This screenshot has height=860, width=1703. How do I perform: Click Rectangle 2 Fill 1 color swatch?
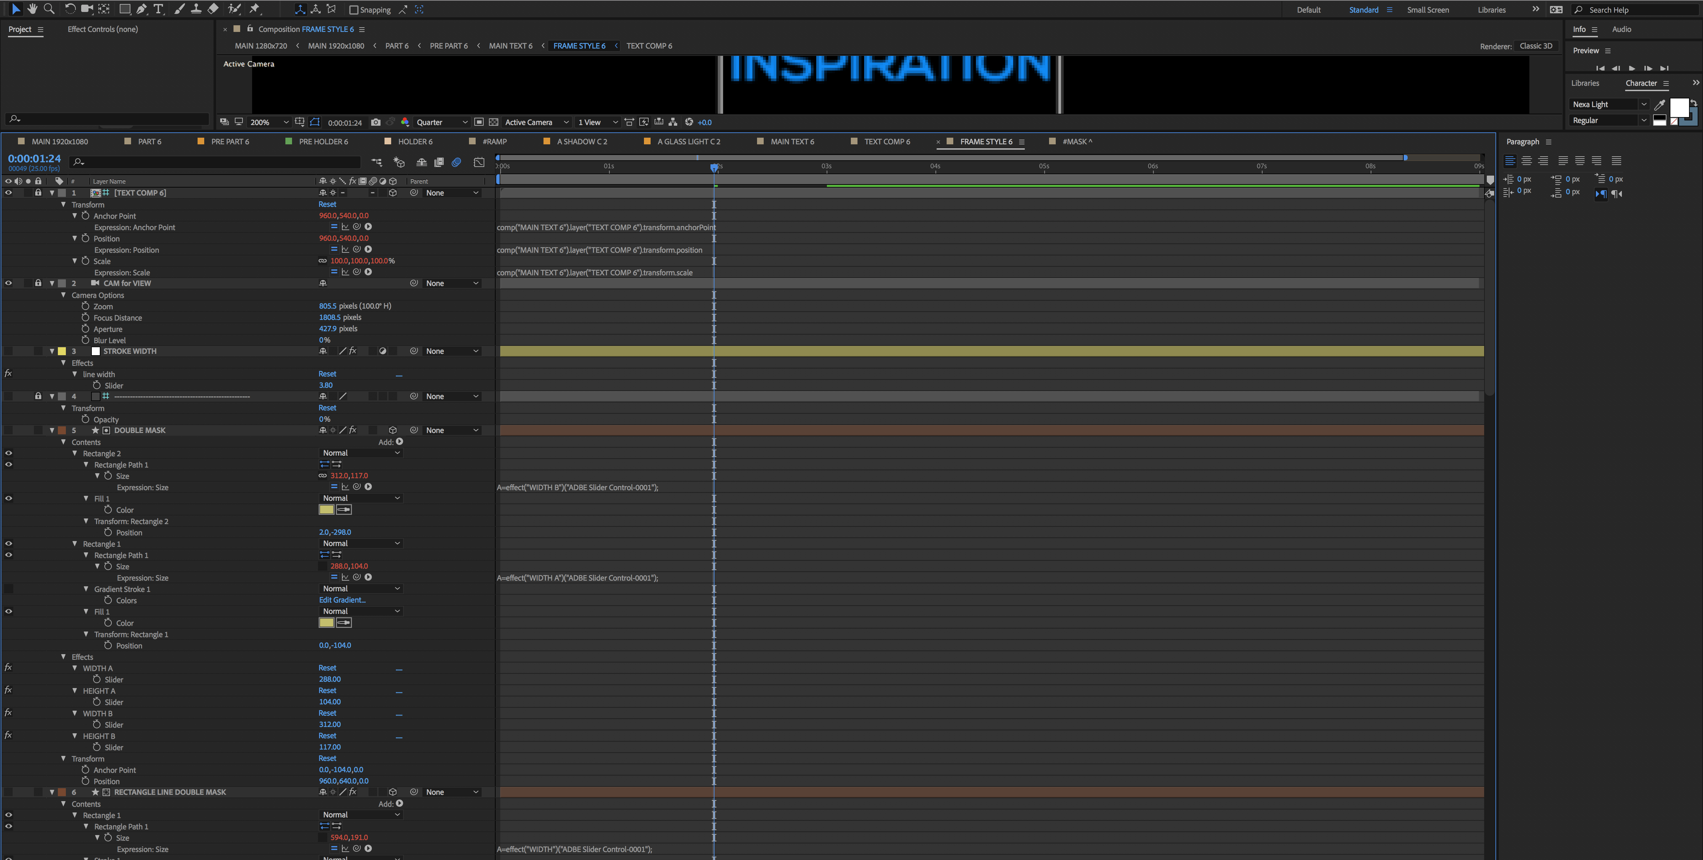(x=327, y=510)
